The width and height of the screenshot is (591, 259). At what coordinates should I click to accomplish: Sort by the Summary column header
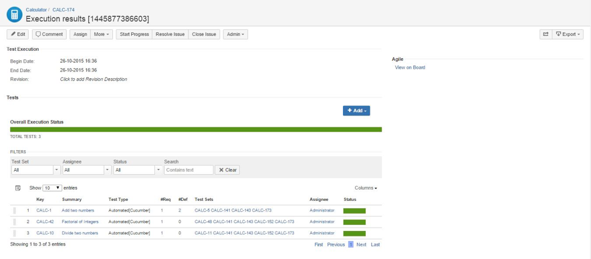click(x=72, y=200)
